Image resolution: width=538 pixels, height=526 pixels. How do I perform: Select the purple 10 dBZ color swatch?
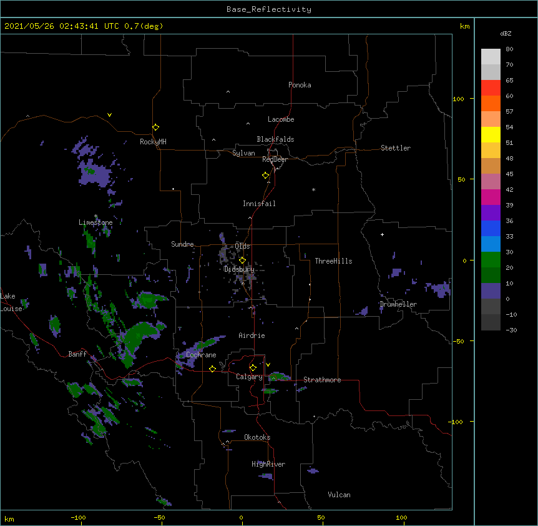coord(491,291)
